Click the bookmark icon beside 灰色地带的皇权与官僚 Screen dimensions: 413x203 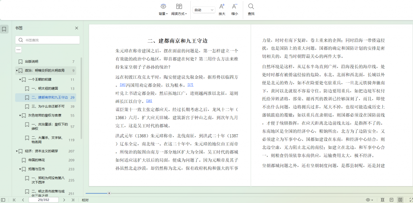[x=24, y=115]
